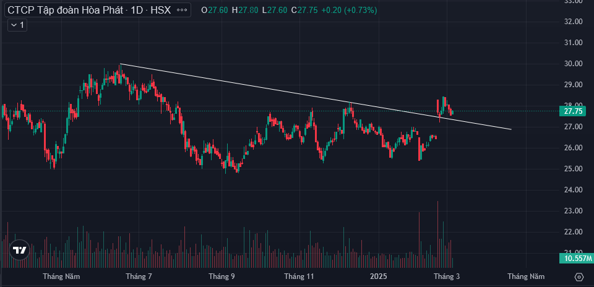Click the 23.00 price axis label
This screenshot has height=287, width=594.
click(573, 210)
